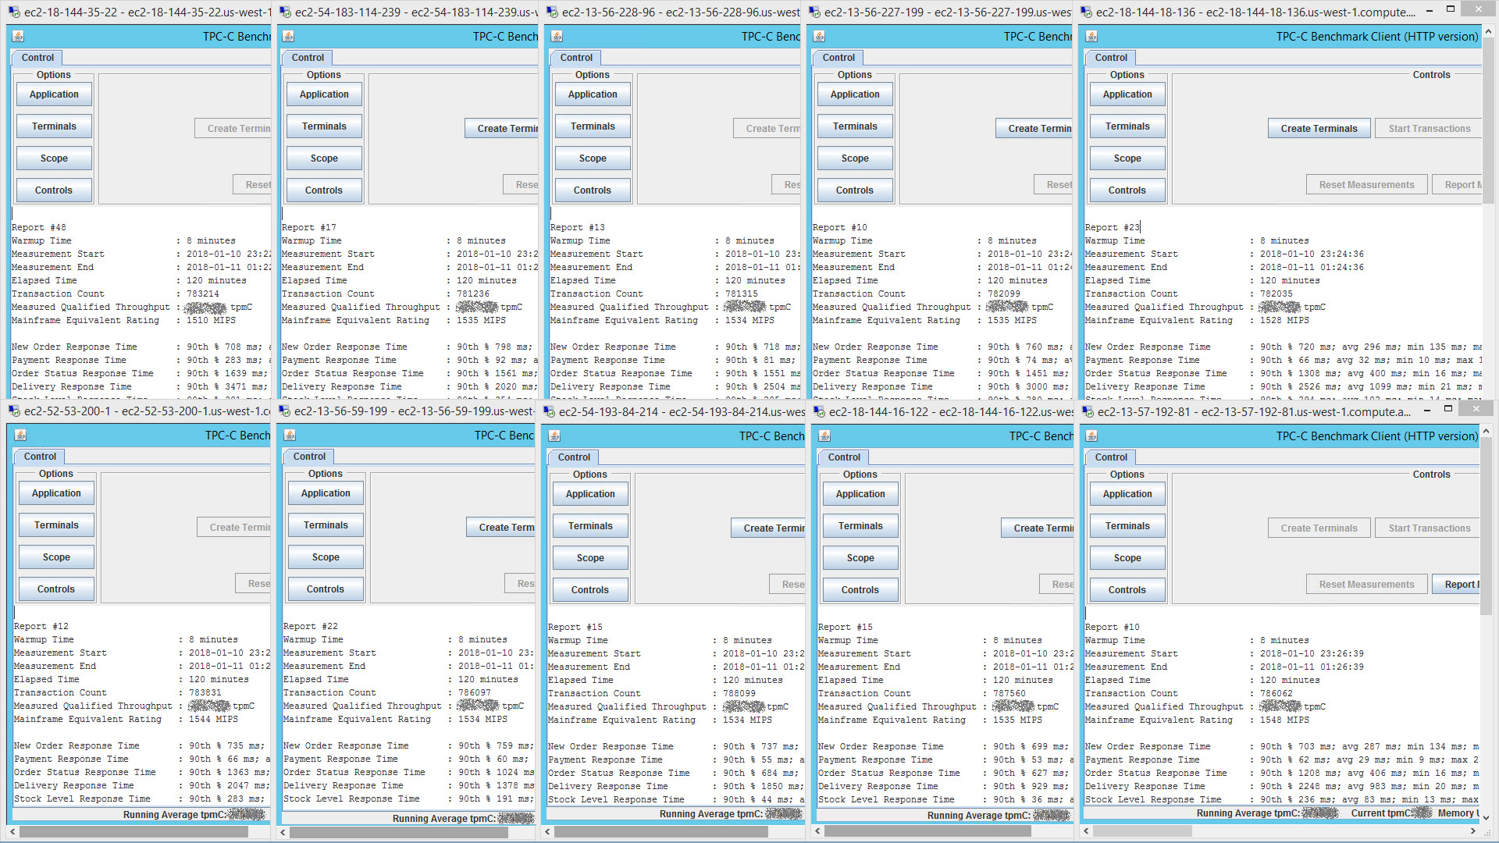1499x843 pixels.
Task: Select Controls option in ec2-18-144-16-122 window
Action: point(860,590)
